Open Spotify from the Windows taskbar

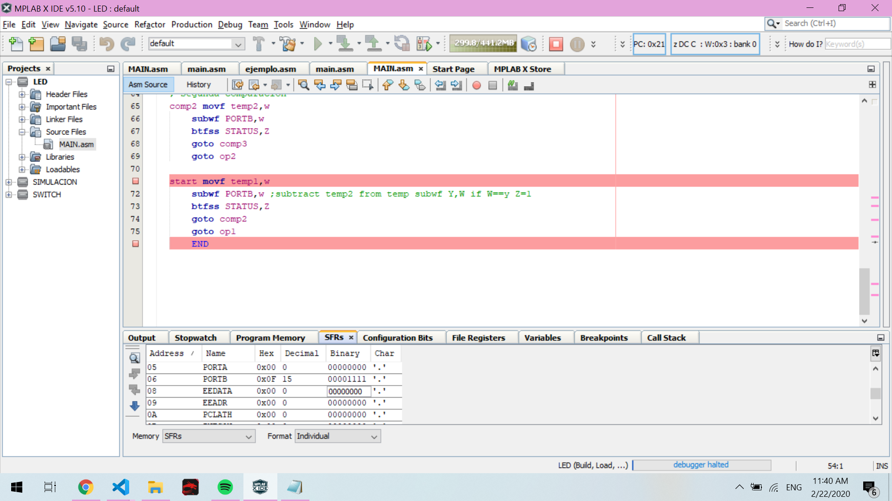(x=225, y=488)
